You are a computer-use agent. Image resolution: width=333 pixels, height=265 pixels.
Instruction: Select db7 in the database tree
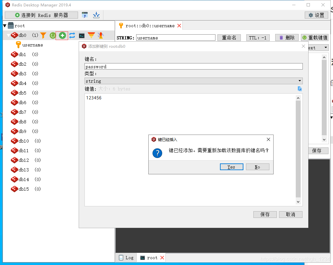(x=22, y=112)
